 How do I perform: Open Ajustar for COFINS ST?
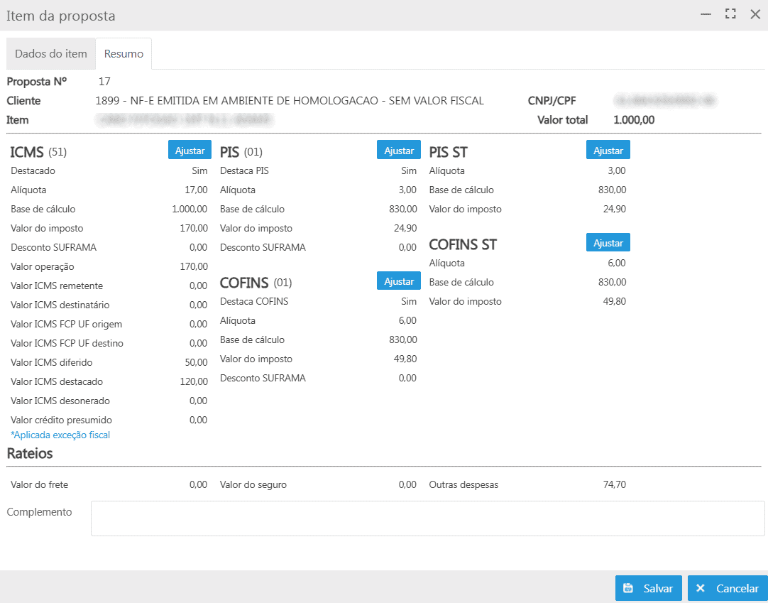pos(608,242)
